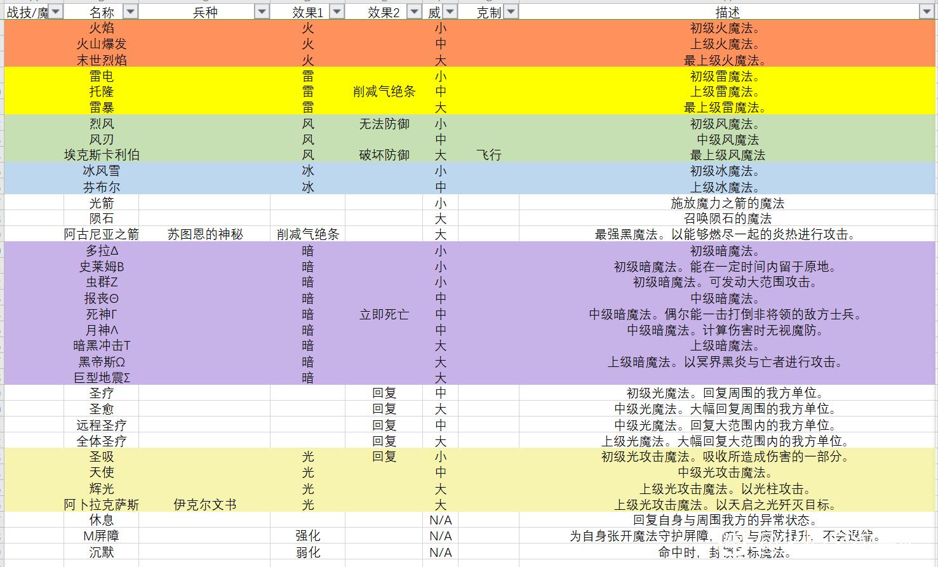Click the 圣吸 cell
Screen dimensions: 938x567
point(102,457)
